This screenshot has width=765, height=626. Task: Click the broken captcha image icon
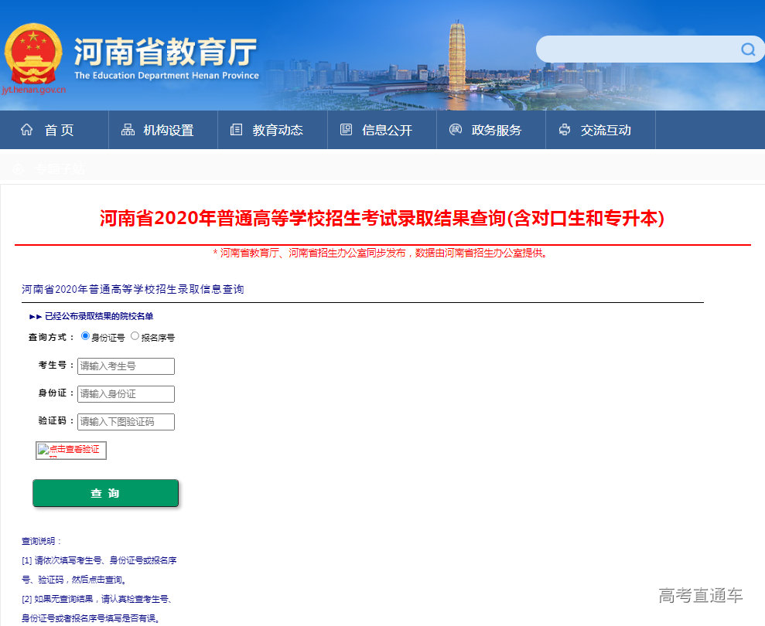coord(43,449)
